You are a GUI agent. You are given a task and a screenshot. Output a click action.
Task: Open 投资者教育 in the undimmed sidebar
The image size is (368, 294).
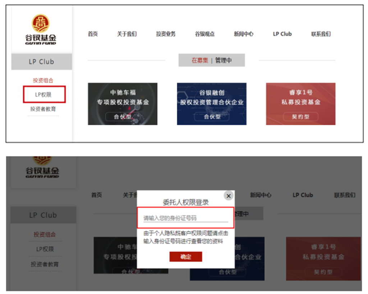pos(43,109)
